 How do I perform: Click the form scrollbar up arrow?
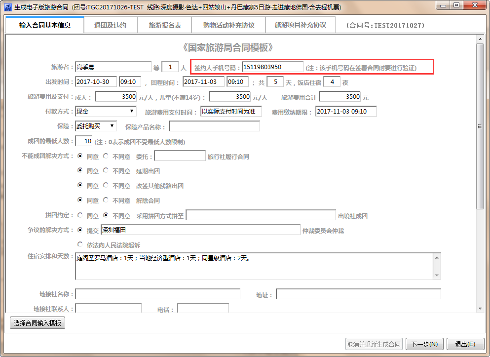[x=480, y=39]
